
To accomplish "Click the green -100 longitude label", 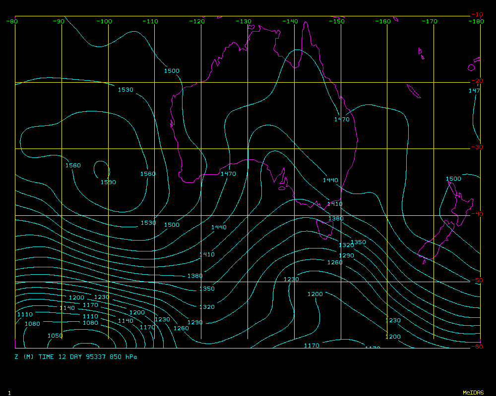I will (104, 21).
